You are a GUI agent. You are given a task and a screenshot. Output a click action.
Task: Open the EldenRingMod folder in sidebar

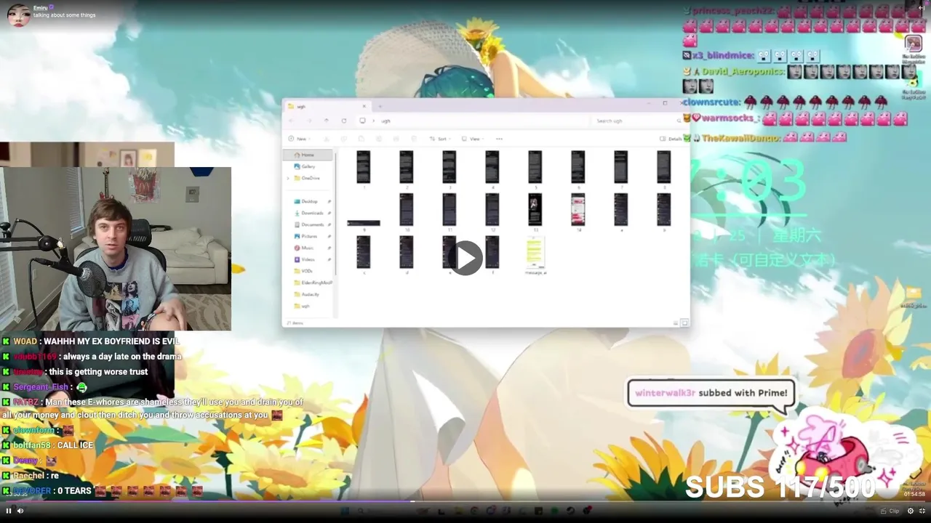(x=313, y=283)
